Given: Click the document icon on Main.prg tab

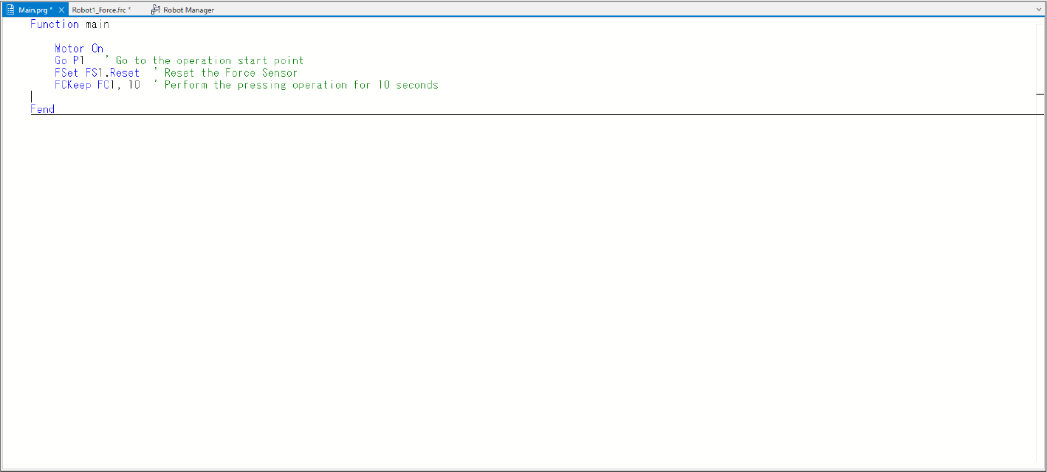Looking at the screenshot, I should click(10, 10).
